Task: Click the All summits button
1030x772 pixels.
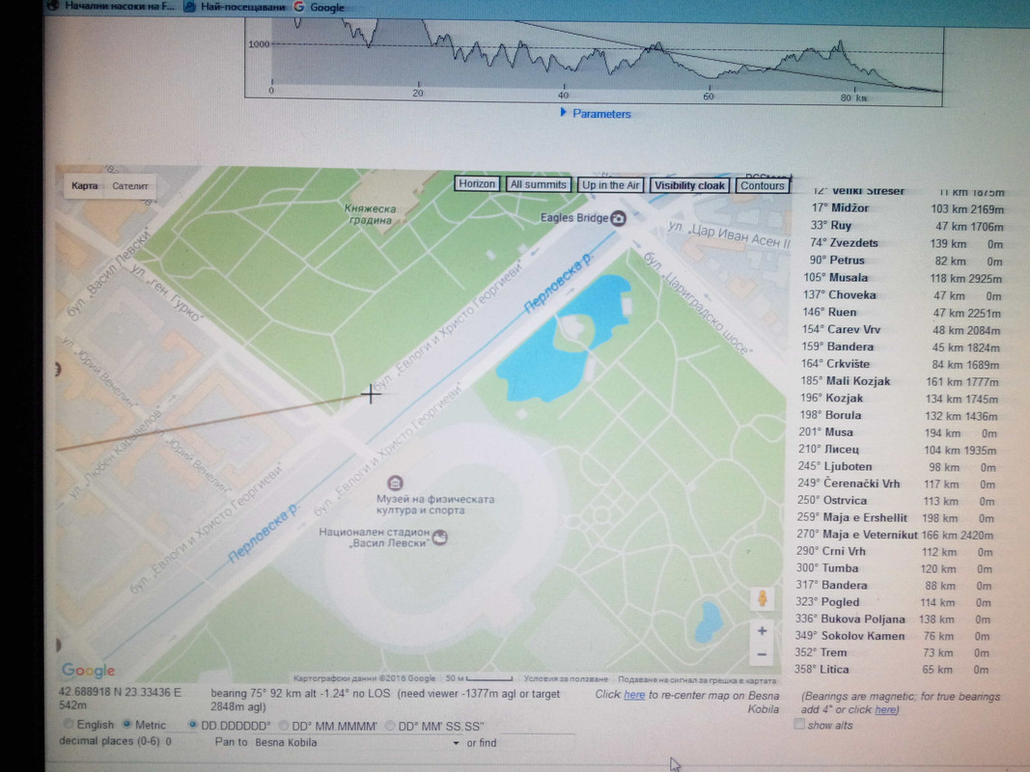Action: pyautogui.click(x=538, y=184)
